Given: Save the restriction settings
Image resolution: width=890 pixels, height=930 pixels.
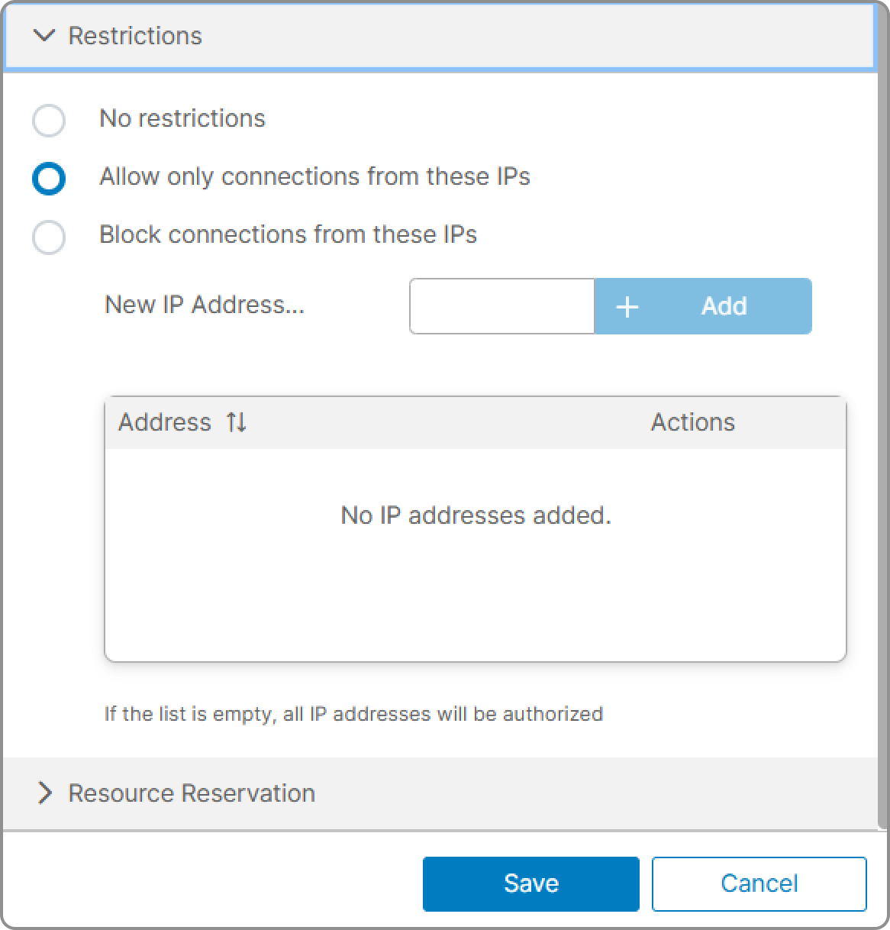Looking at the screenshot, I should [531, 883].
